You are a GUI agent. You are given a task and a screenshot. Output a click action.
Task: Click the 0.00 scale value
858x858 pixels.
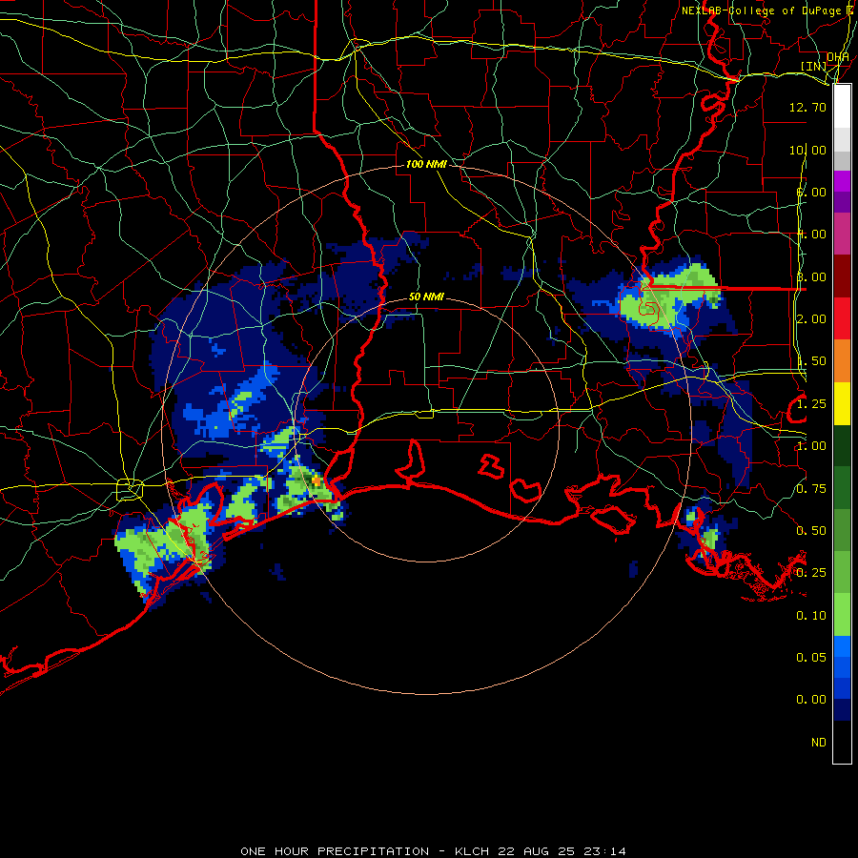point(811,700)
